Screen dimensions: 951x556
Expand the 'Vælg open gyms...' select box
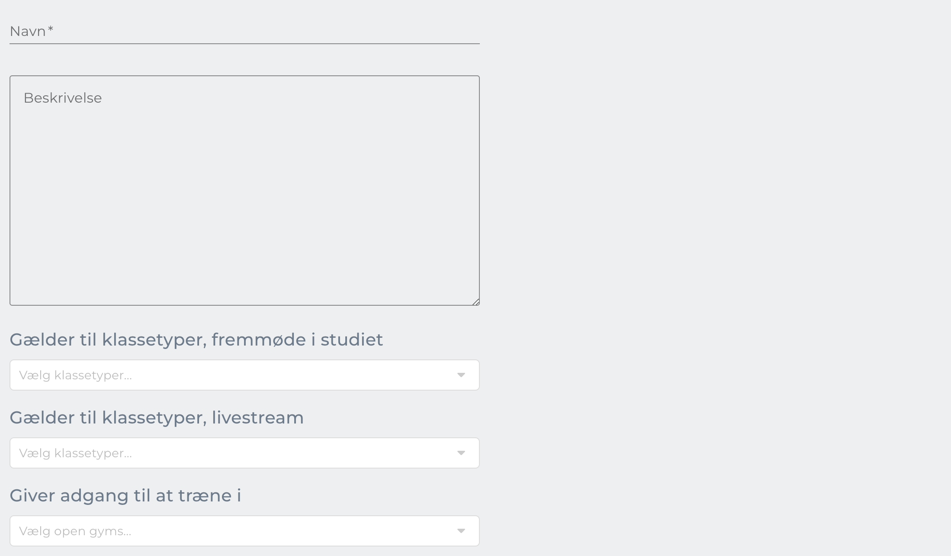point(244,531)
